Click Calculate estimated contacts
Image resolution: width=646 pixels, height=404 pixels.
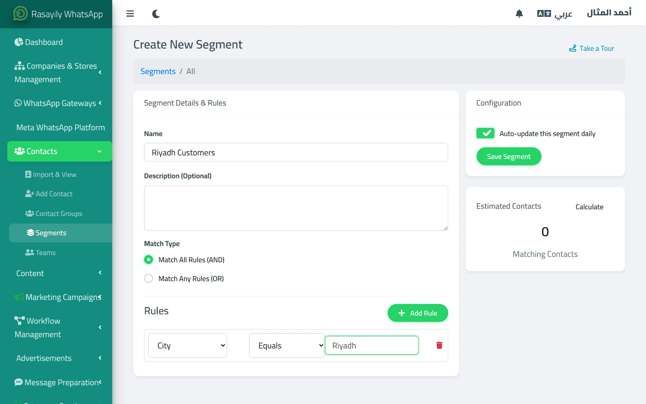click(x=589, y=207)
